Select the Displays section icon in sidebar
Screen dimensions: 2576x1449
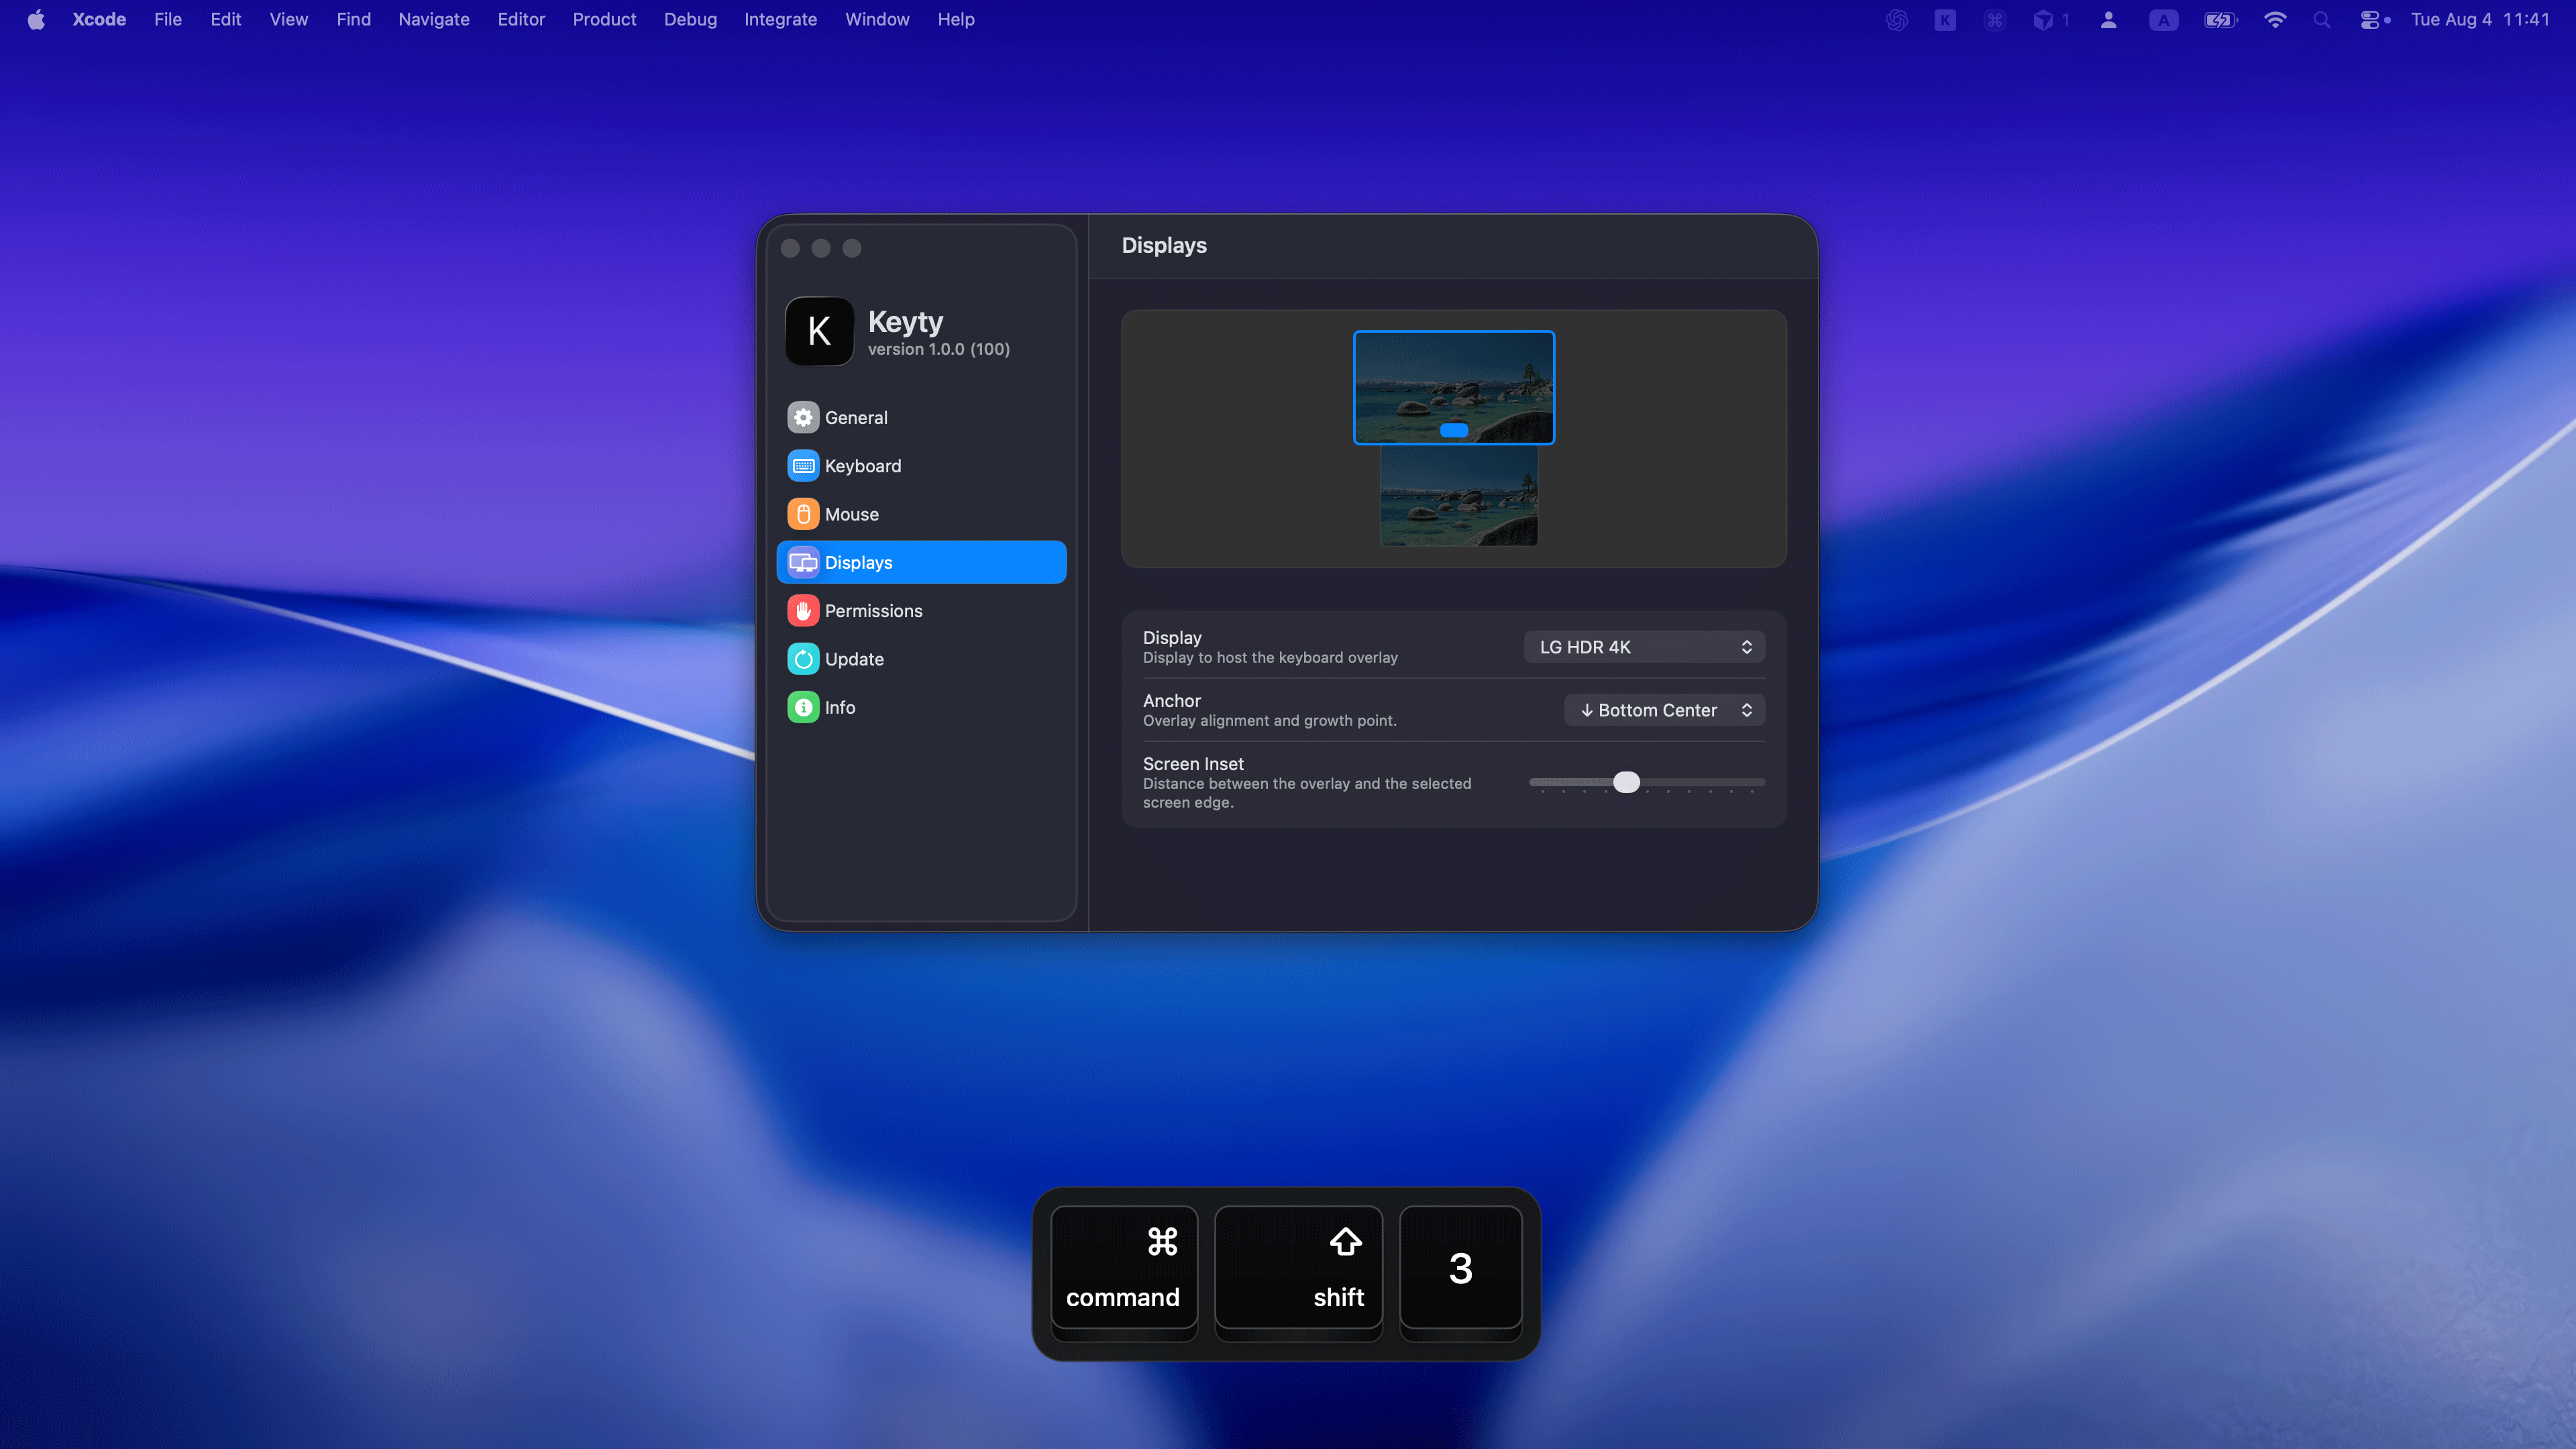point(802,562)
